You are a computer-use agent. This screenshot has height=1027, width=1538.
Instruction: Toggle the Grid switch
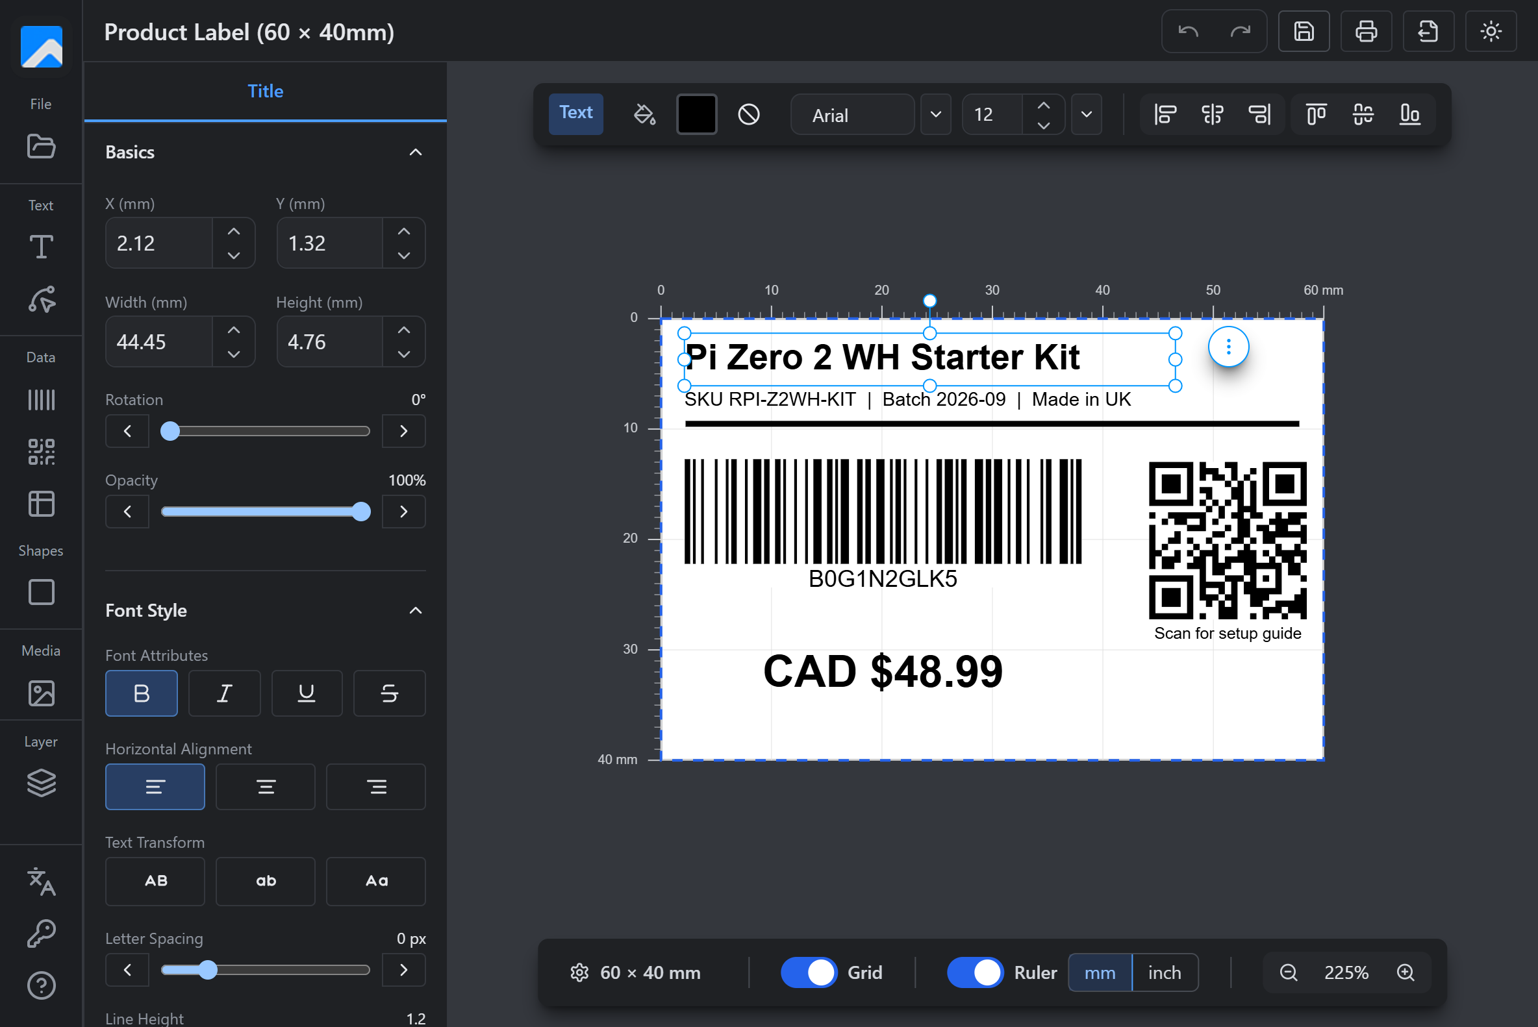pos(809,972)
